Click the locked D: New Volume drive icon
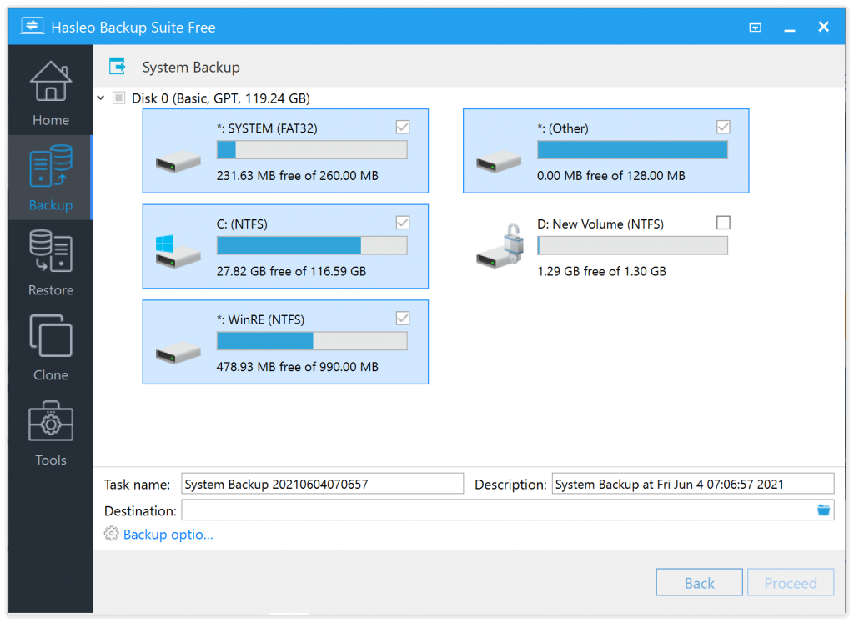 click(x=500, y=245)
